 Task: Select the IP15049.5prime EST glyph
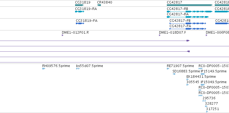tap(203, 85)
